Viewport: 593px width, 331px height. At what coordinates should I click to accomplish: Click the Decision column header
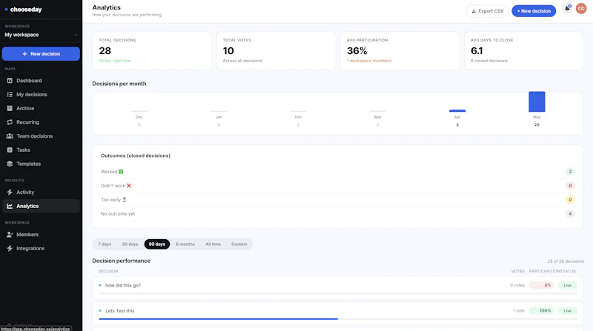coord(108,271)
